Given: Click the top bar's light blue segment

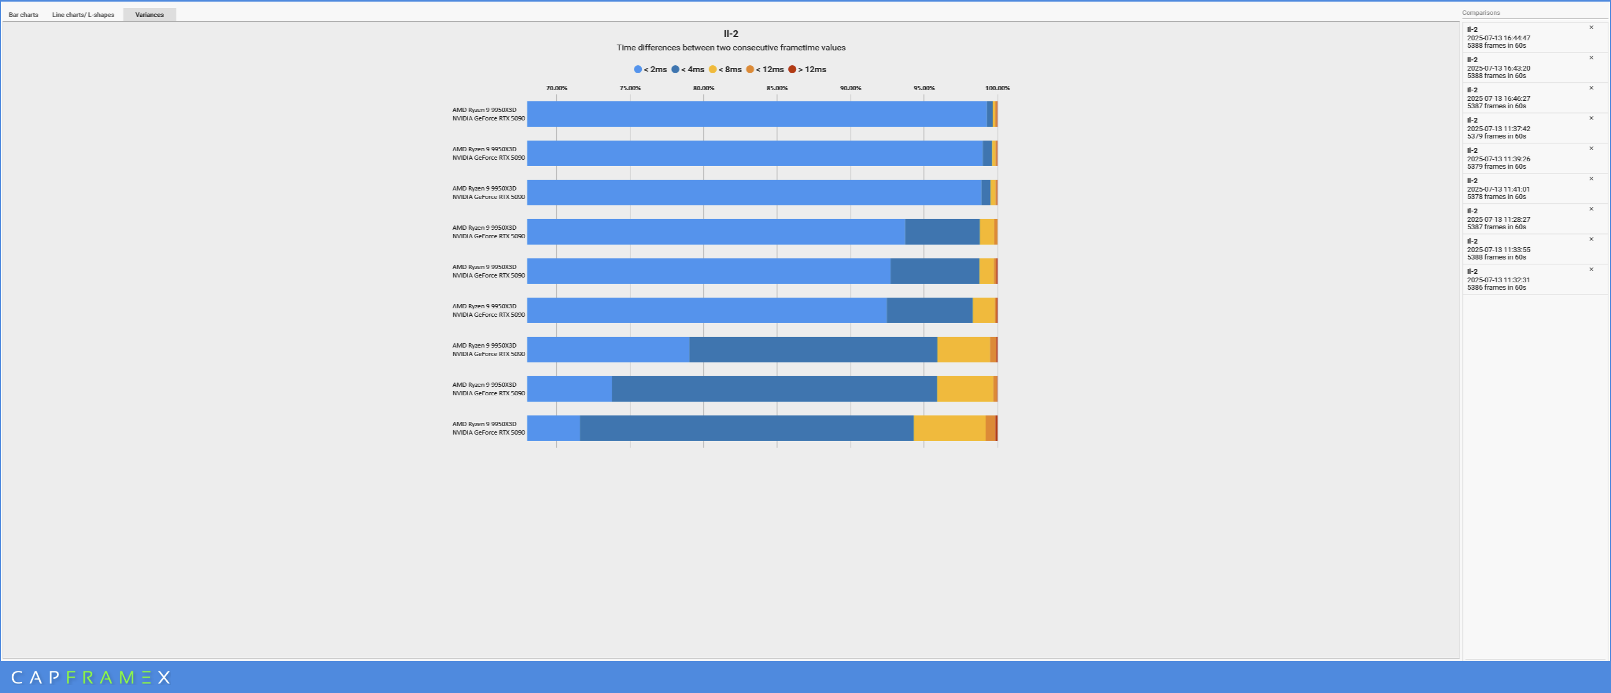Looking at the screenshot, I should click(x=757, y=114).
